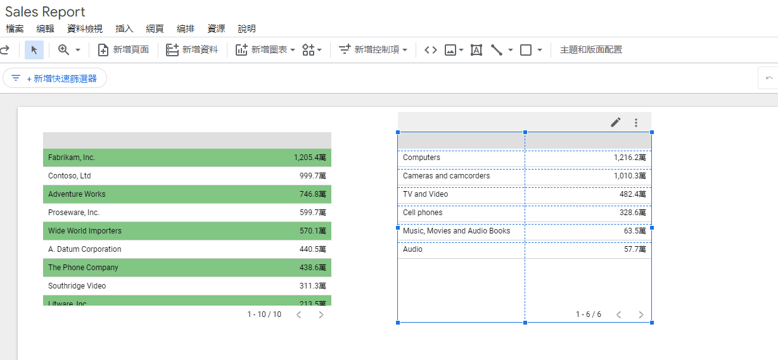Open community visualizations and components icon
This screenshot has width=778, height=360.
click(312, 50)
